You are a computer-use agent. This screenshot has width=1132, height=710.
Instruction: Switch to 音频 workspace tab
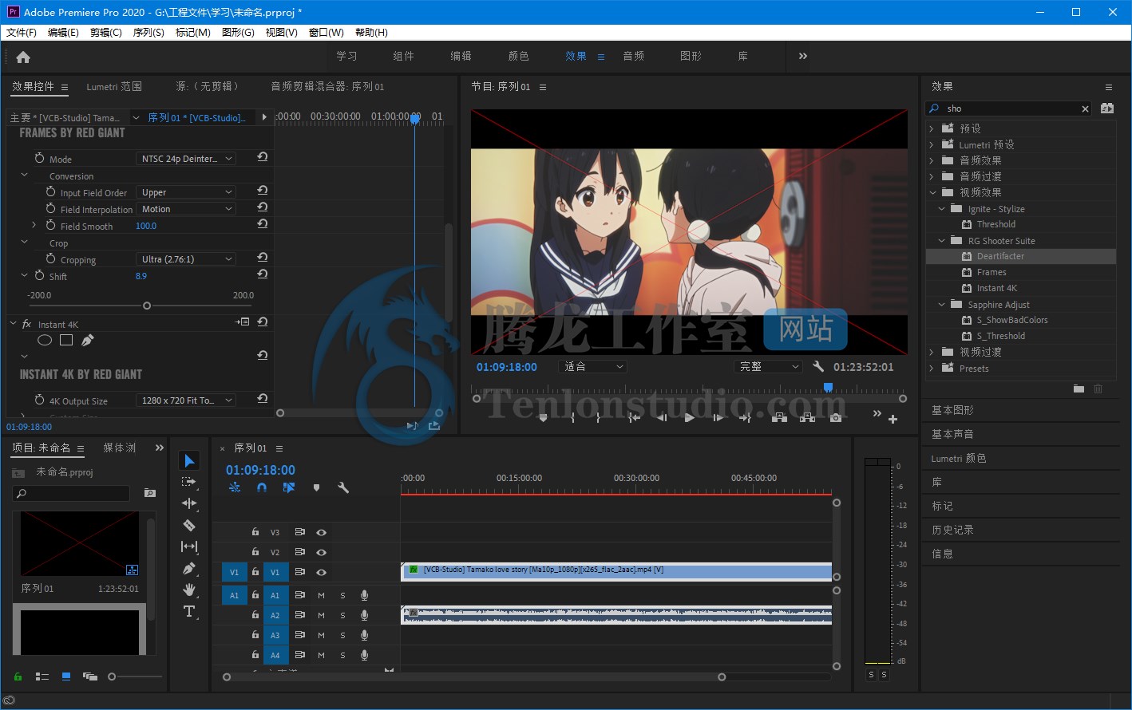click(634, 56)
